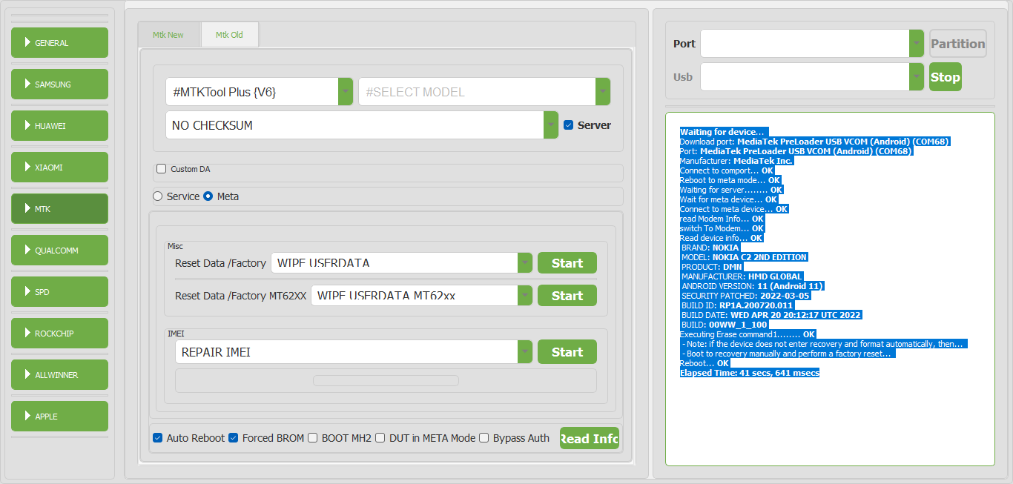Start the REPAIR IMEI operation
Viewport: 1013px width, 484px height.
tap(567, 352)
